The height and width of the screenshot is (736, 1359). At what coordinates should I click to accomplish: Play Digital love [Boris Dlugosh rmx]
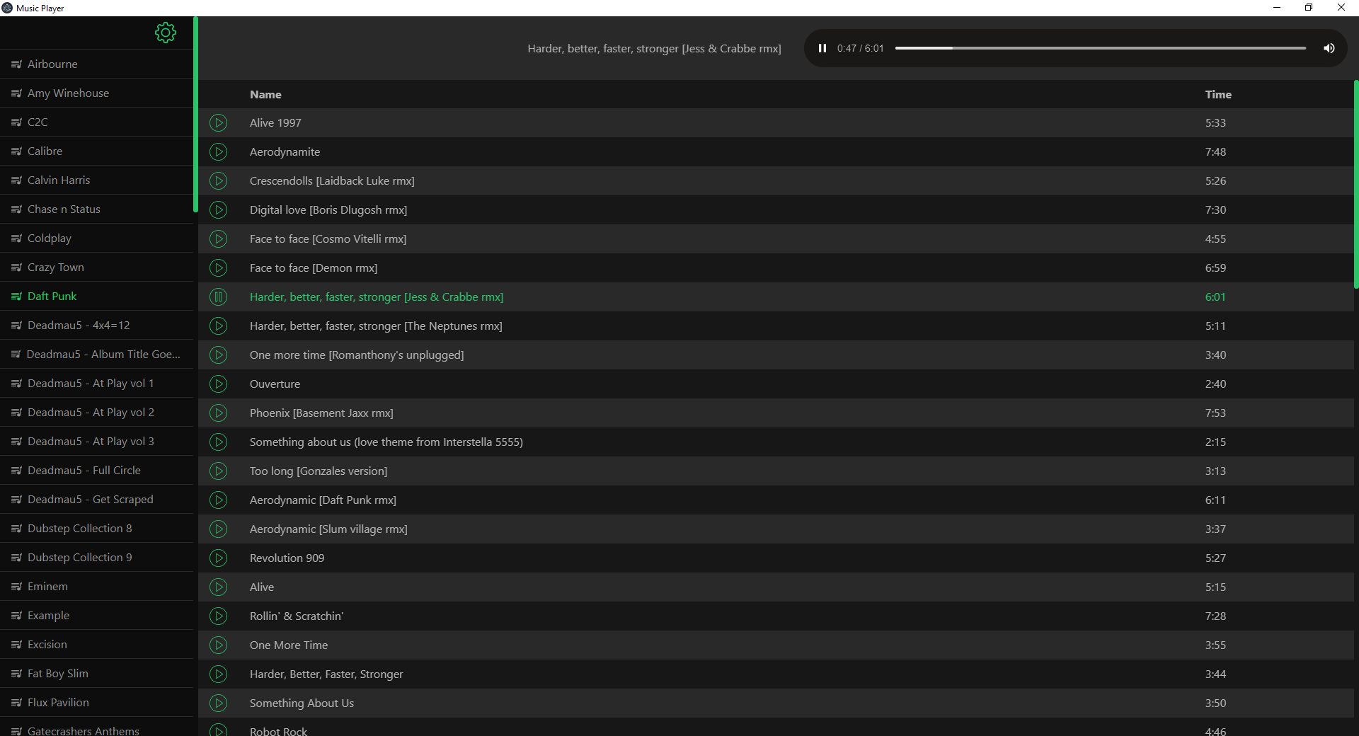(219, 210)
